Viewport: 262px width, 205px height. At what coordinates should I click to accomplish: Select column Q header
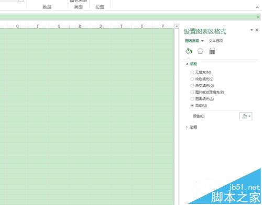[59, 26]
